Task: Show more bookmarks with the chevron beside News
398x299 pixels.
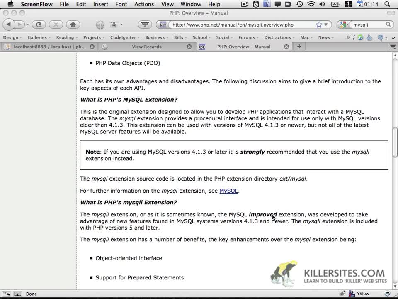Action: pos(348,37)
